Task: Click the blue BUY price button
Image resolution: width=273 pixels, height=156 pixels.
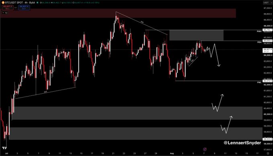Action: tap(24, 8)
